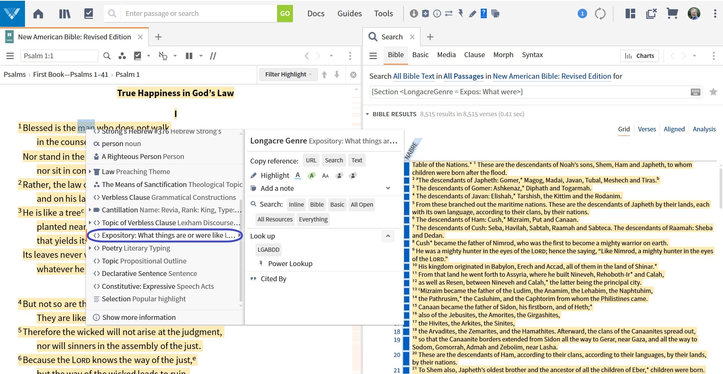The width and height of the screenshot is (723, 374).
Task: Click the Enter passage or search field
Action: (x=199, y=14)
